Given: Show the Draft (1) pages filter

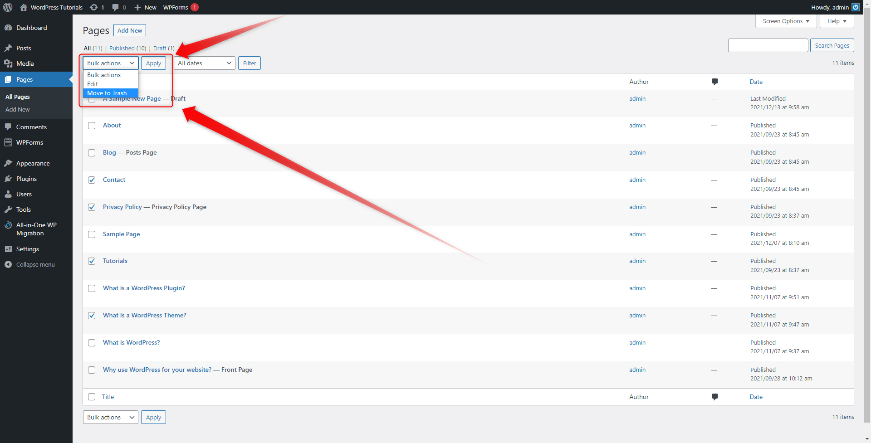Looking at the screenshot, I should click(164, 48).
